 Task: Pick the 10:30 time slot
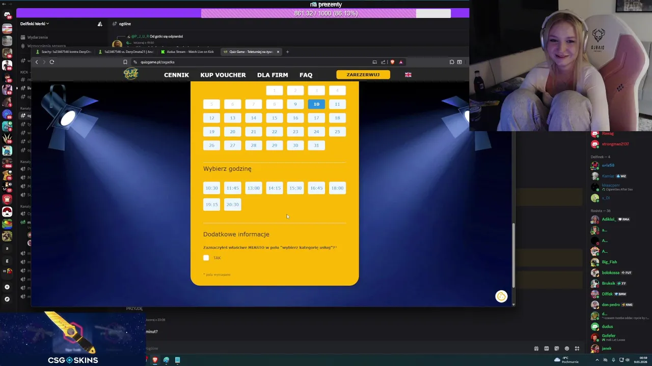pos(211,188)
